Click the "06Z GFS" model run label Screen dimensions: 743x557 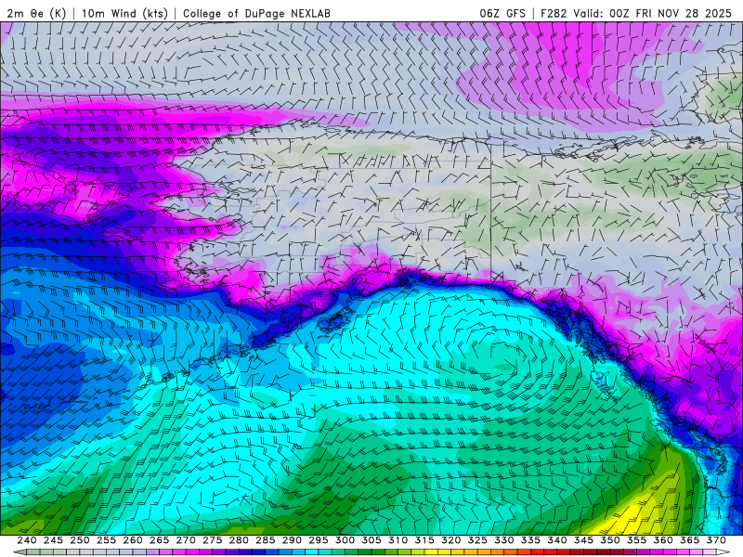click(502, 13)
